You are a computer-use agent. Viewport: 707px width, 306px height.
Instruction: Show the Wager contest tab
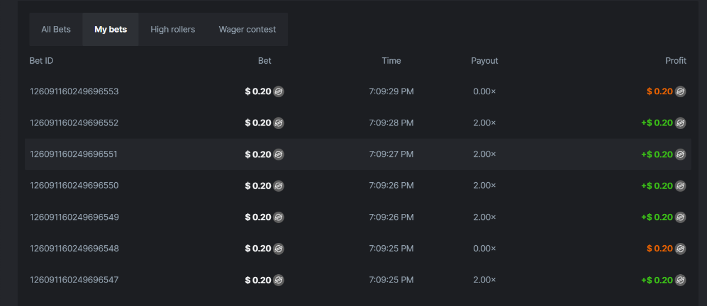(247, 29)
